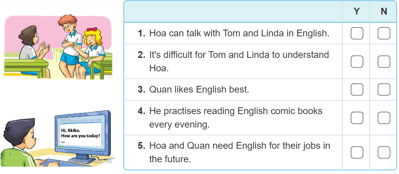This screenshot has height=174, width=399.
Task: Check Y for statement 2 about understanding Hoa
Action: pos(357,62)
